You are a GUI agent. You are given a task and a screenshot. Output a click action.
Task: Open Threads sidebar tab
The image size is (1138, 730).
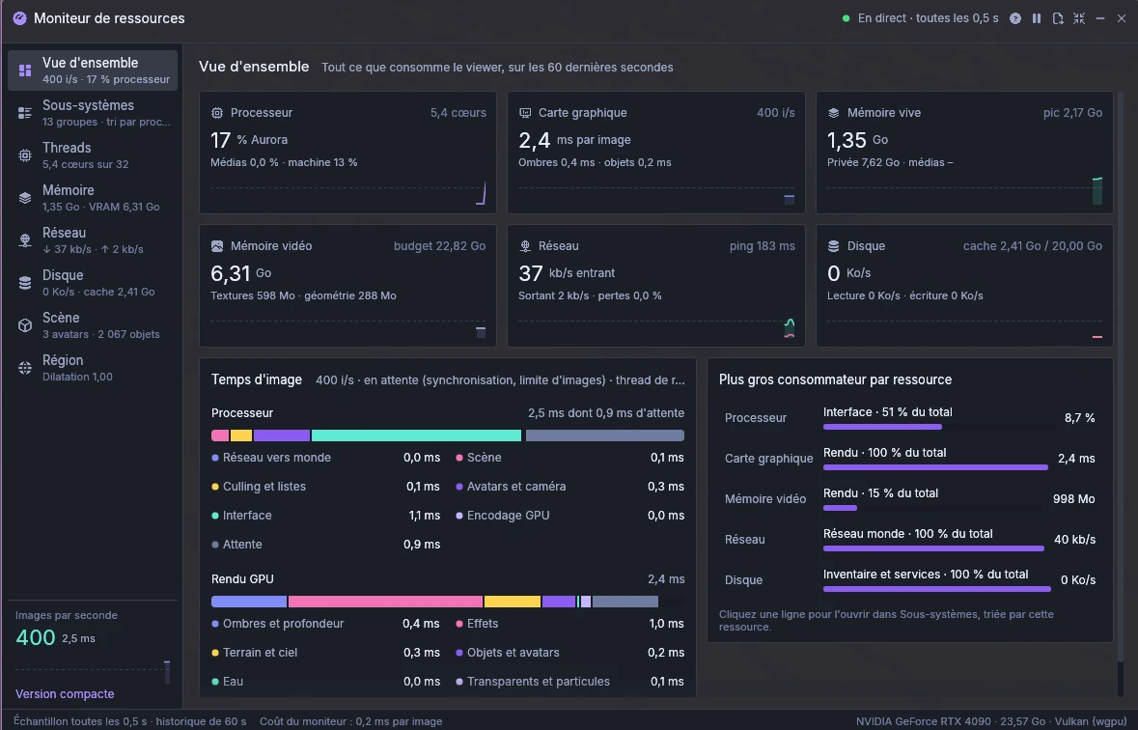coord(92,155)
